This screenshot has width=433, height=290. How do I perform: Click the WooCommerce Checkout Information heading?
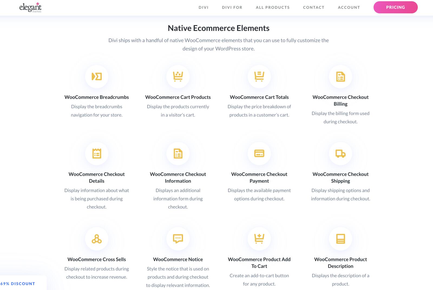tap(178, 178)
